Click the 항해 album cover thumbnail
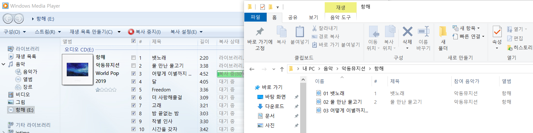 pyautogui.click(x=78, y=70)
